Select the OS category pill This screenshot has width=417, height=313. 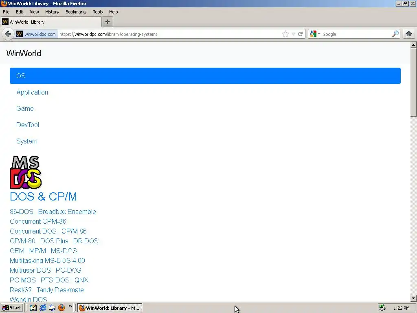click(205, 76)
